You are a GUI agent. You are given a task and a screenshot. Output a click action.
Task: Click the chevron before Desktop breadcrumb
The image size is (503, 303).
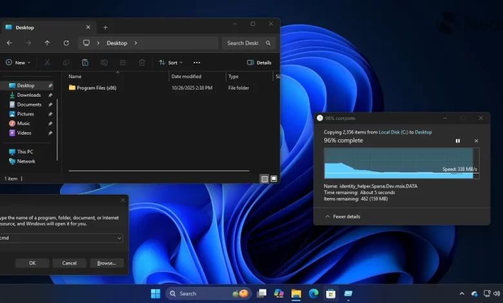[98, 43]
